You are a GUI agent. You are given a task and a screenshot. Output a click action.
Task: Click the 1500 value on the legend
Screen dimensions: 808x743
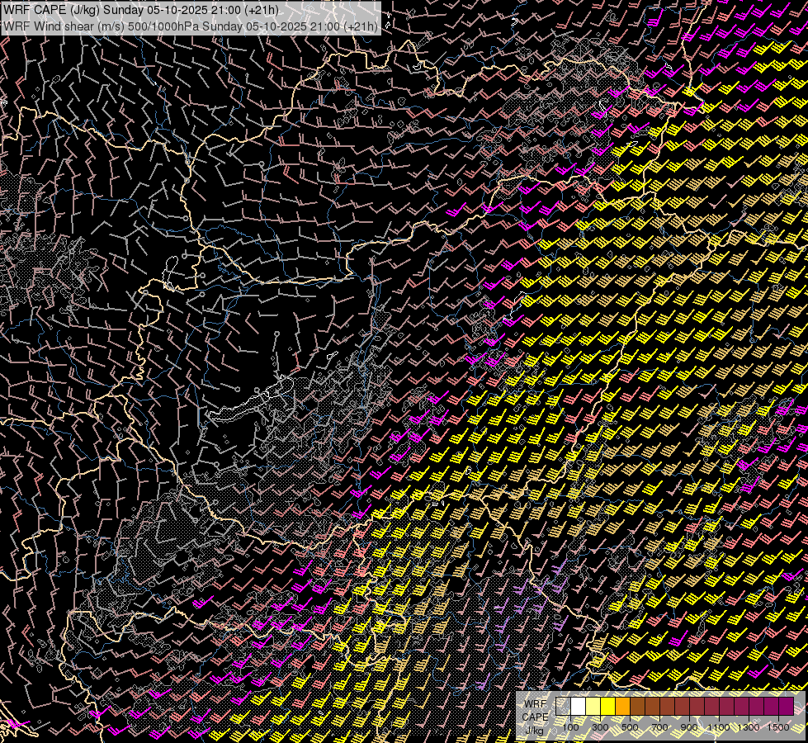point(778,727)
